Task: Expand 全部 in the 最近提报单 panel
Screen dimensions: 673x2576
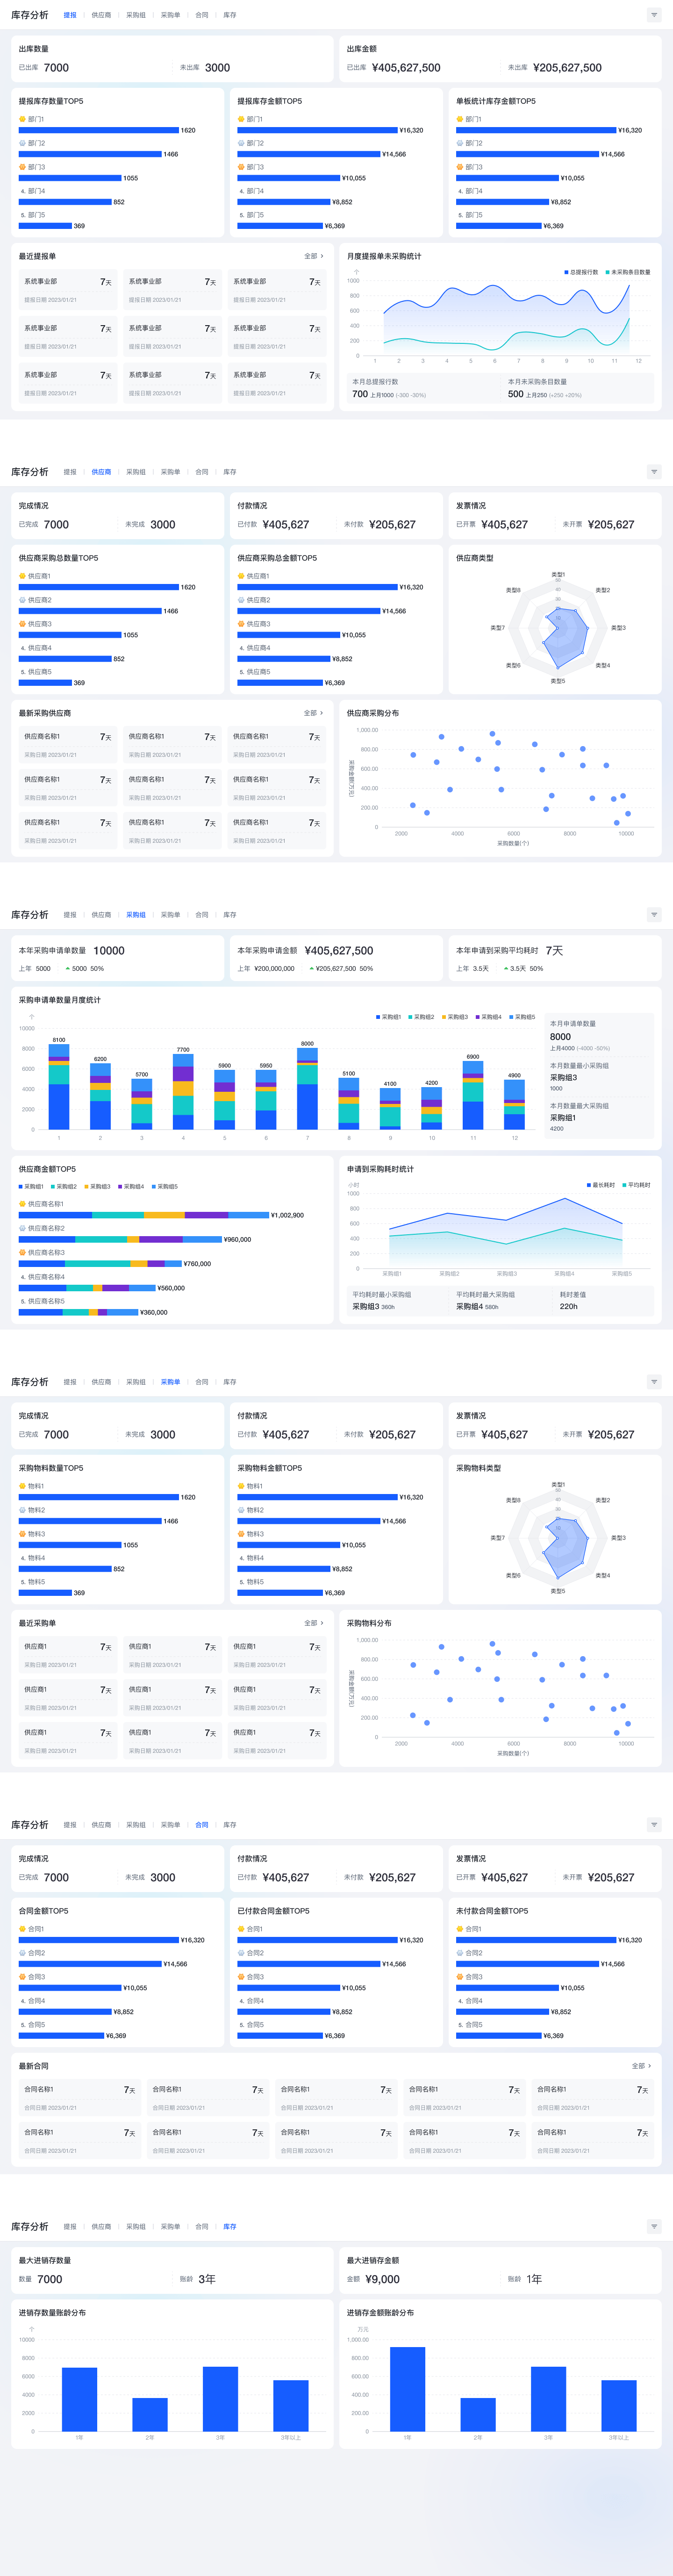Action: pyautogui.click(x=314, y=256)
